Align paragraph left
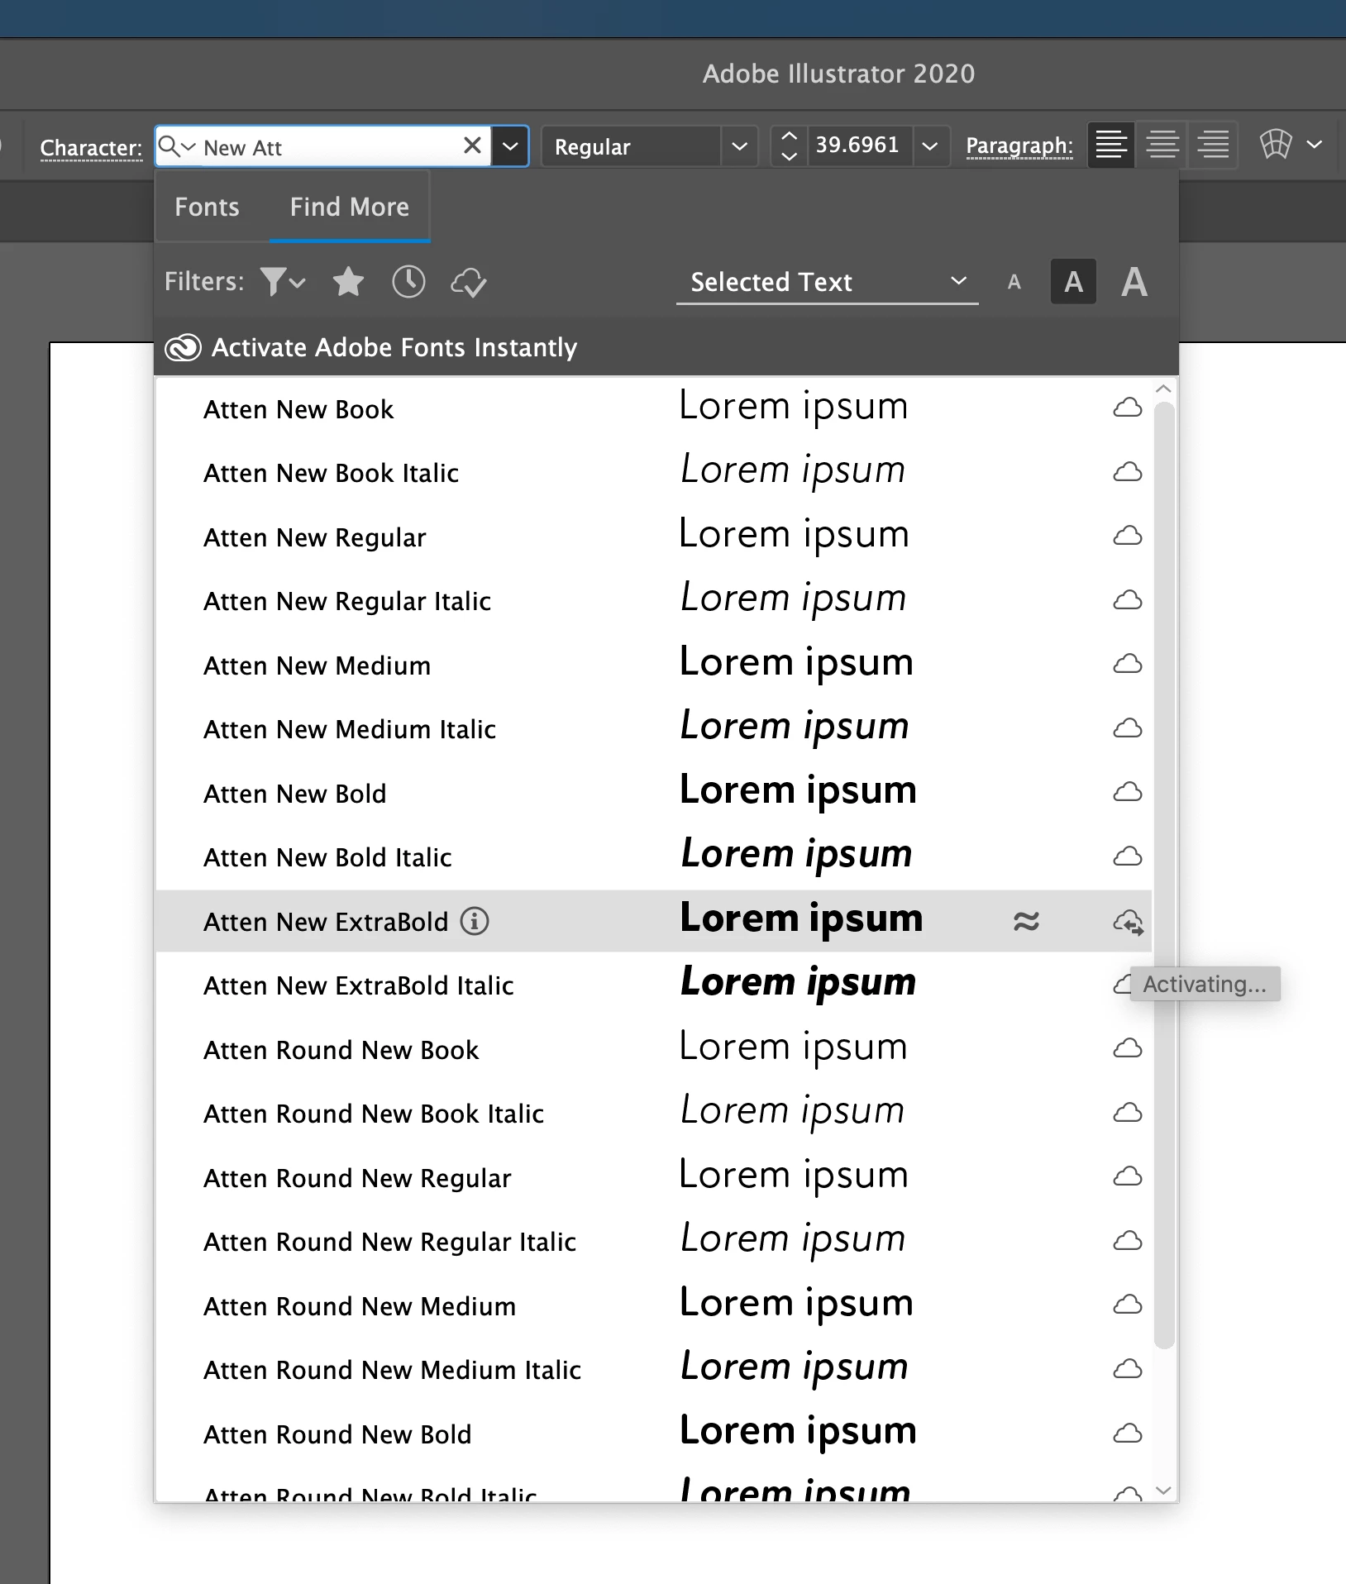This screenshot has width=1346, height=1584. (x=1110, y=145)
